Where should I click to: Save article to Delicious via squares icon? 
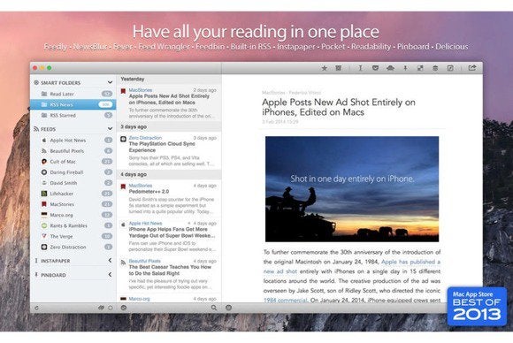point(420,68)
